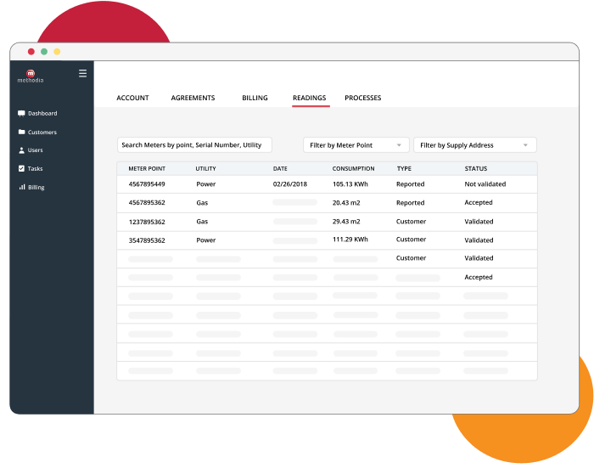
Task: Switch to the Account tab
Action: coord(132,99)
